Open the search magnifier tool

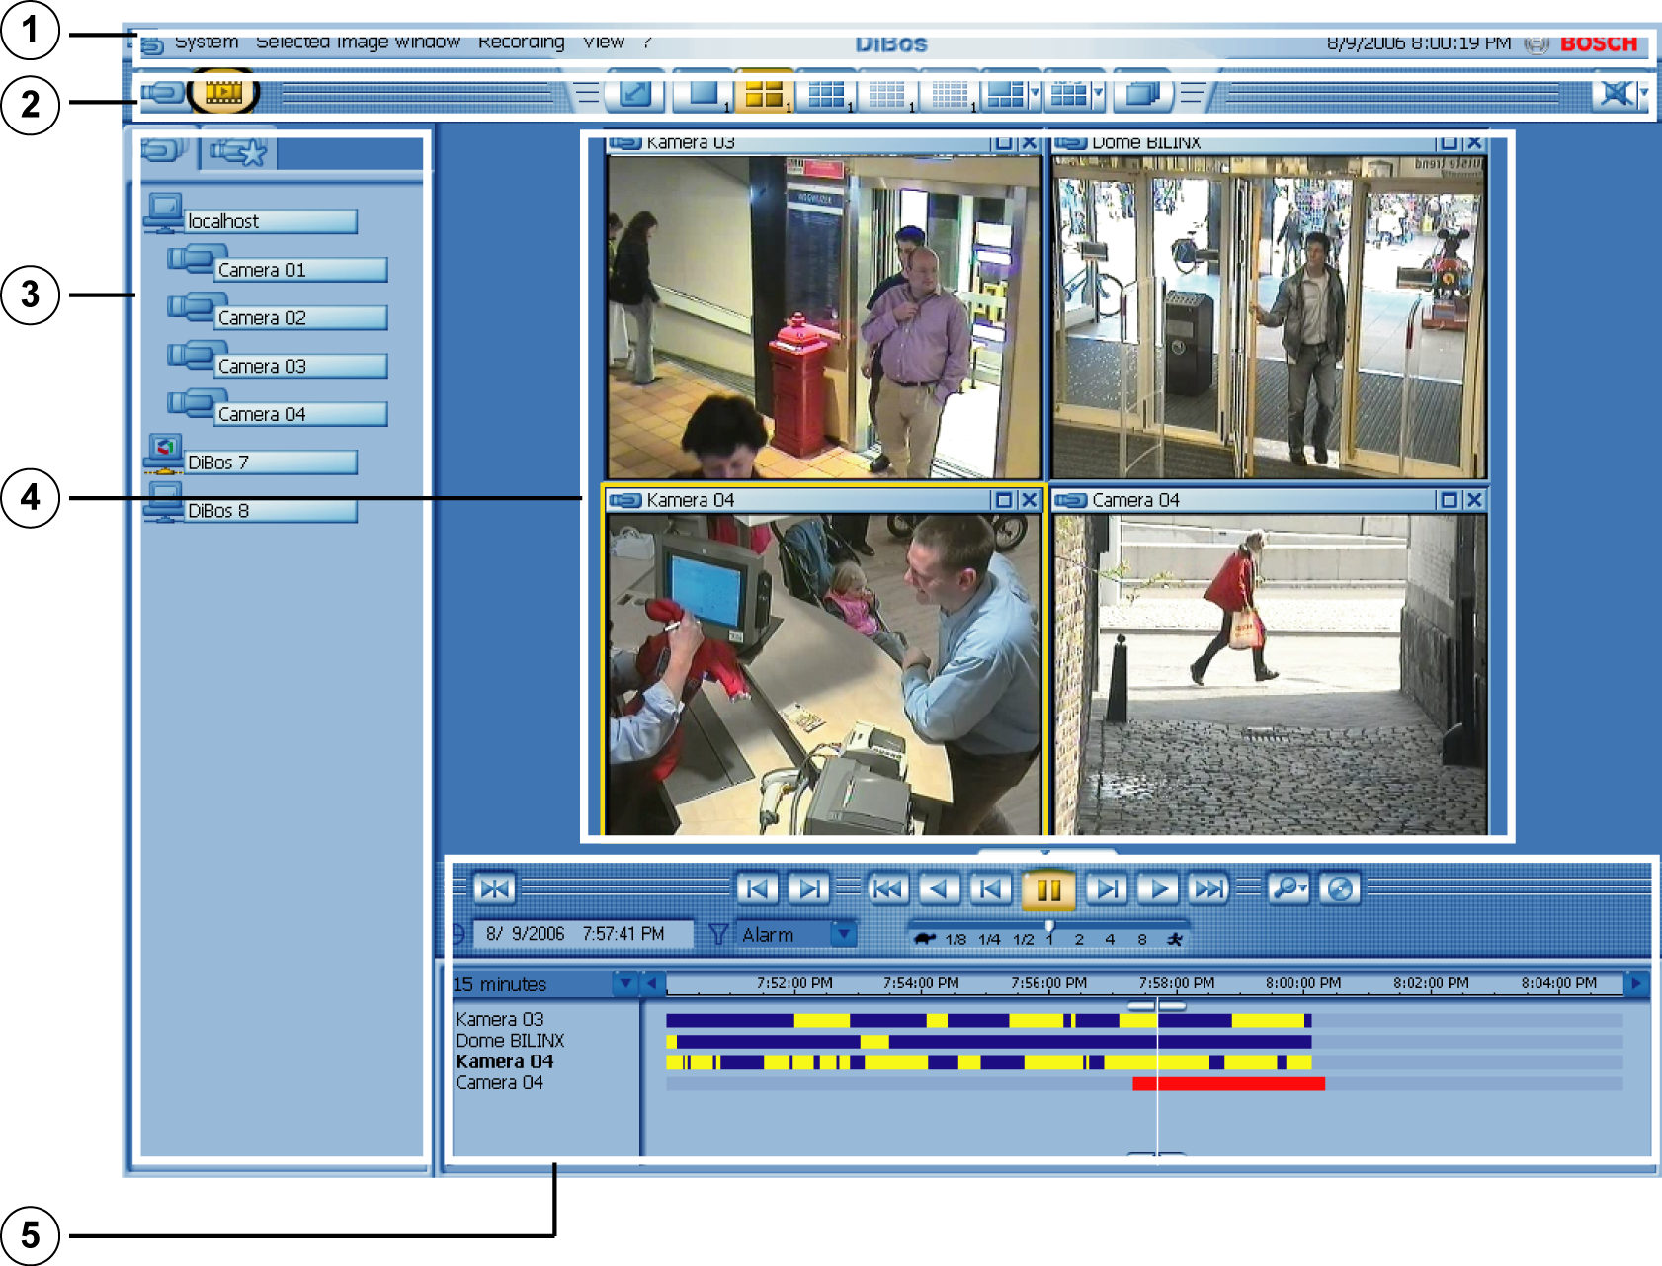pyautogui.click(x=1288, y=888)
